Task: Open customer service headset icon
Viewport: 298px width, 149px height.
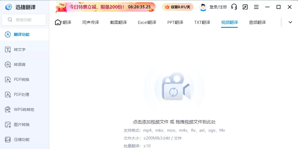Action: pos(234,7)
